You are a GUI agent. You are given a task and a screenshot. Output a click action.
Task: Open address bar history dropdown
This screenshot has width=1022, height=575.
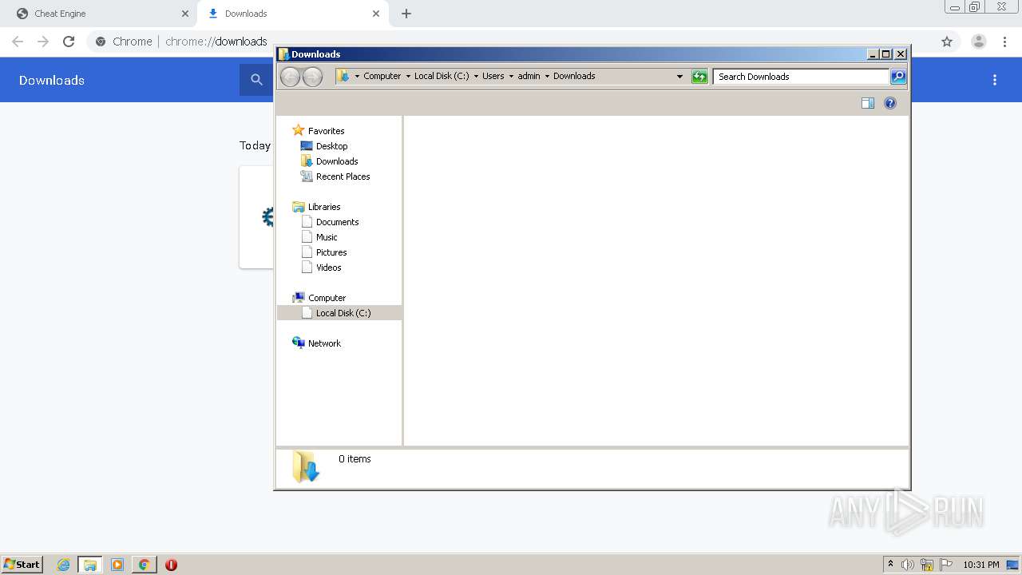(679, 77)
